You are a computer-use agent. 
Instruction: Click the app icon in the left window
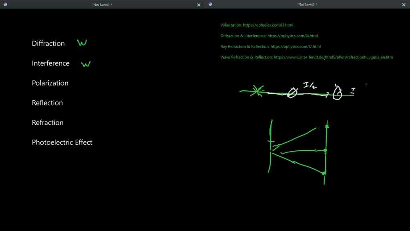[5, 4]
